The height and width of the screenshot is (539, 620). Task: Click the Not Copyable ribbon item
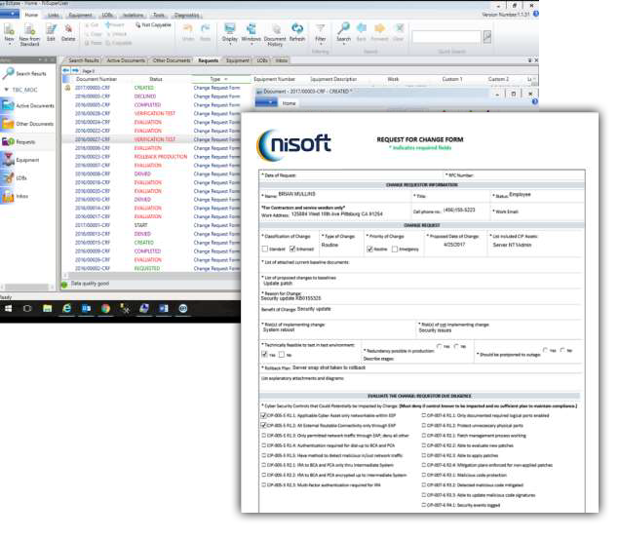click(153, 25)
